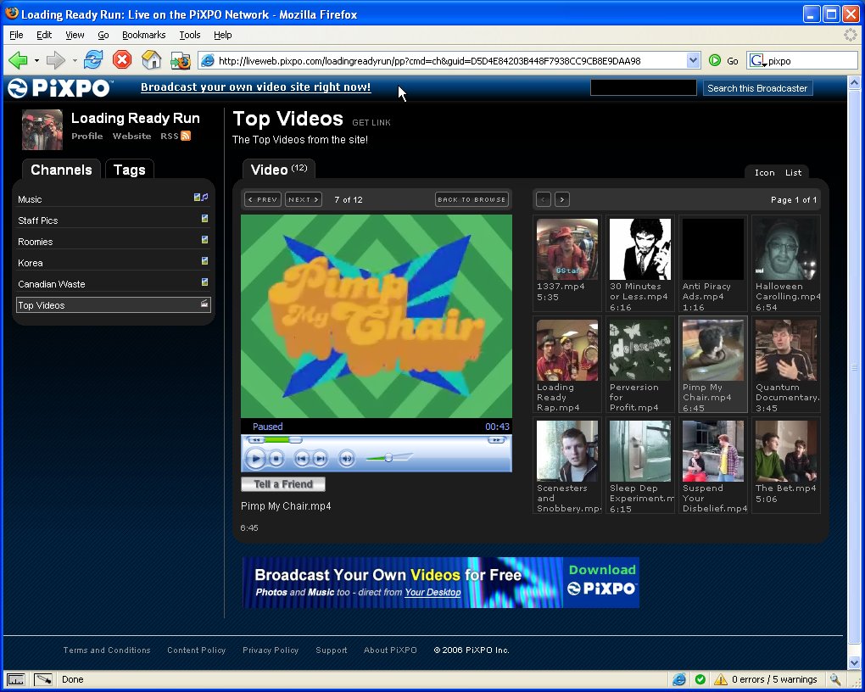
Task: Click the green checkmark status icon
Action: click(700, 679)
